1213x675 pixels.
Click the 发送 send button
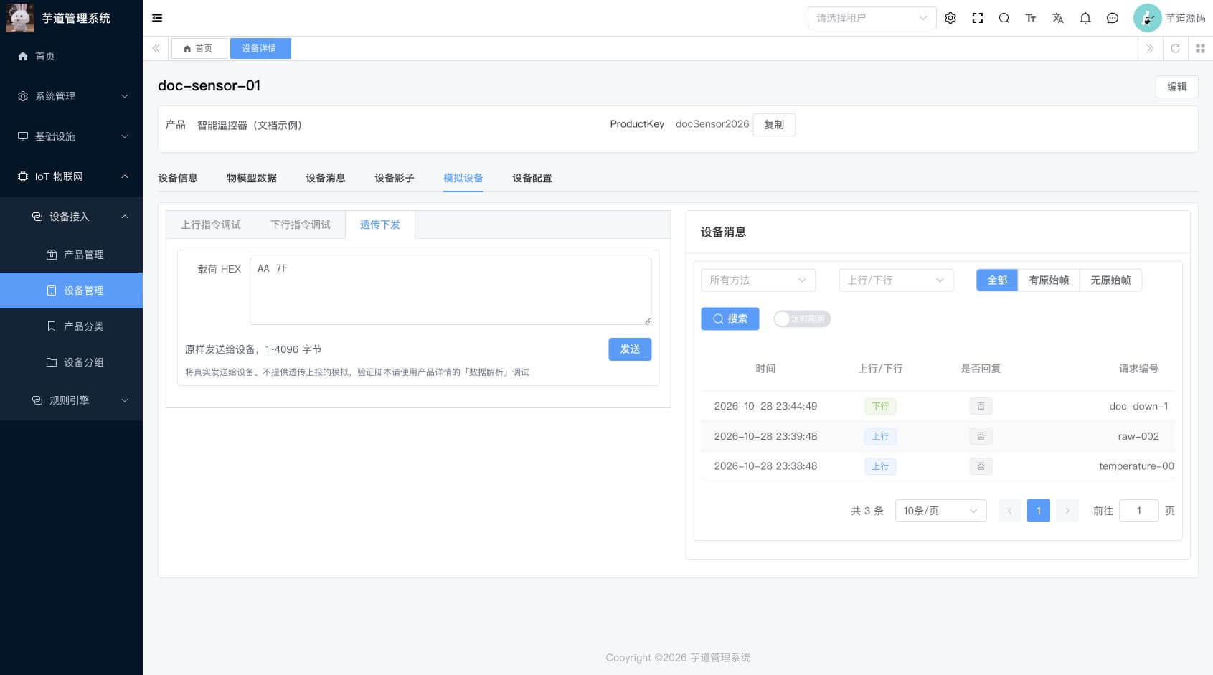coord(630,349)
